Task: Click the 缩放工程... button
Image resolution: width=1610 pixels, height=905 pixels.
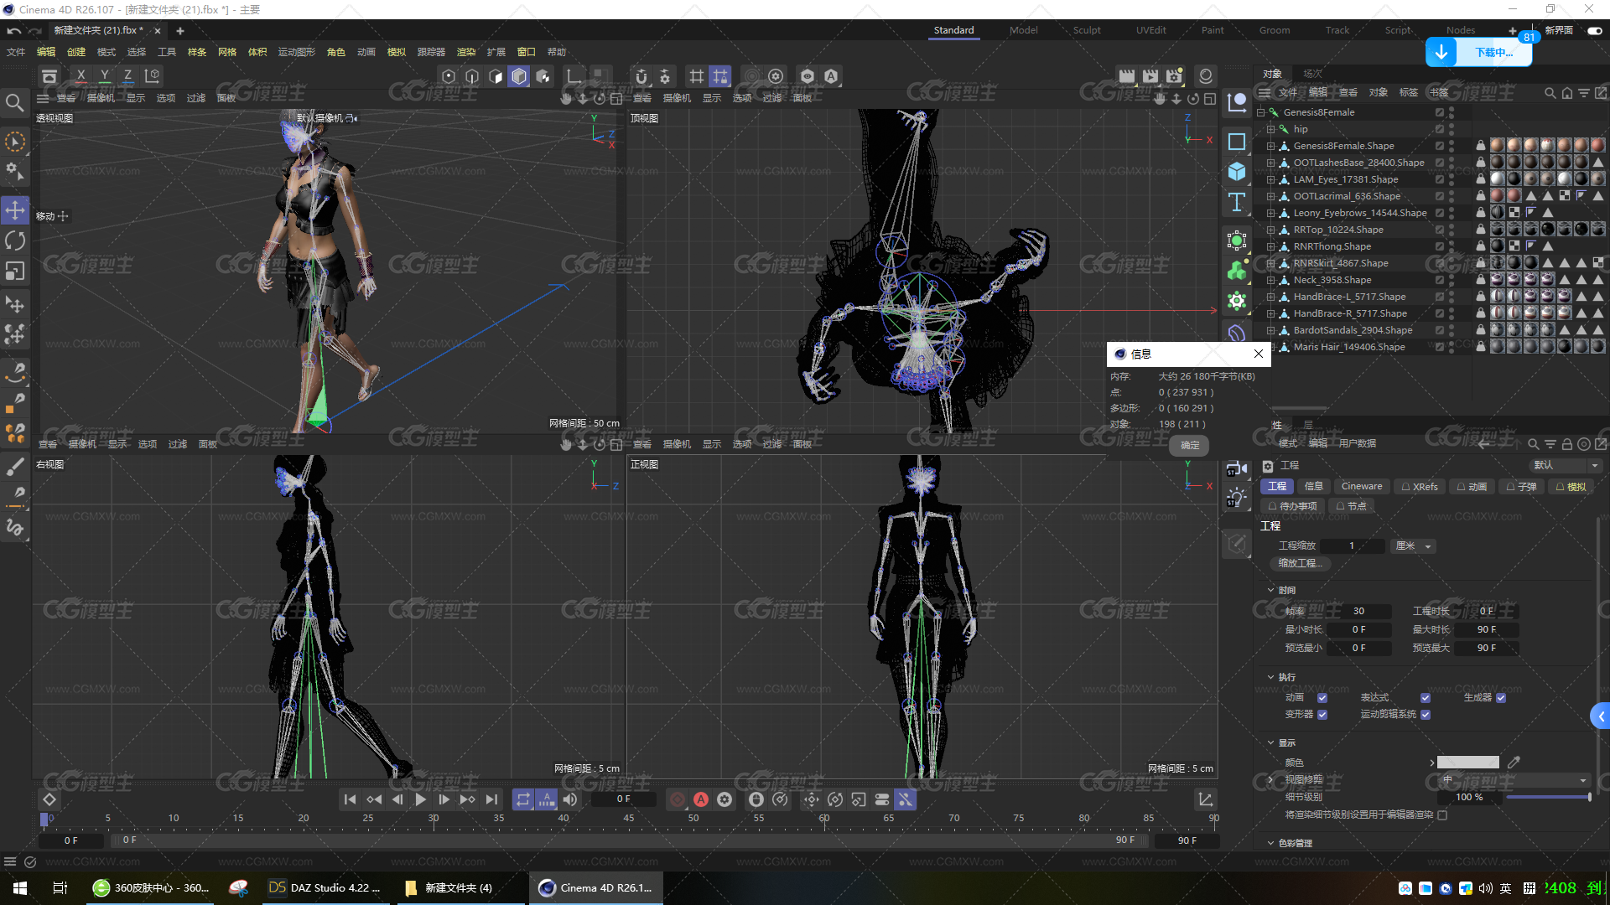Action: (1299, 563)
